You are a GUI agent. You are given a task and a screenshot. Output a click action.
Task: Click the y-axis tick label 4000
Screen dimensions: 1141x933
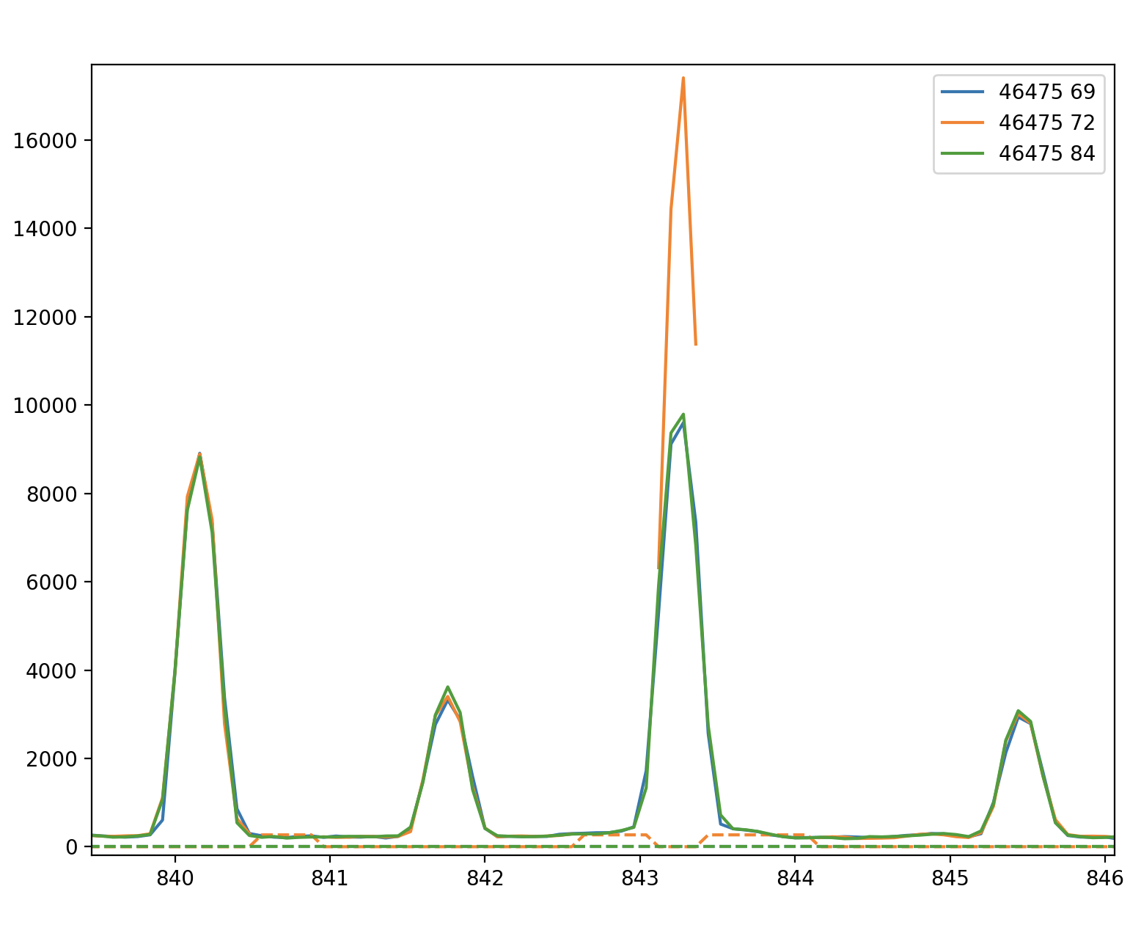[51, 671]
